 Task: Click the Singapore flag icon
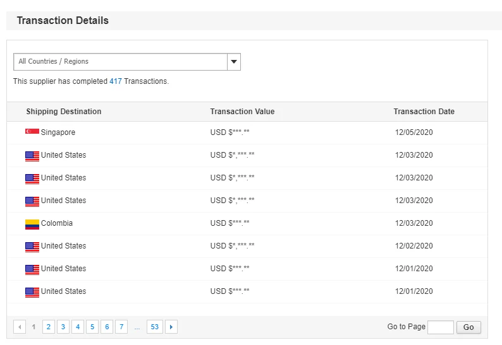coord(32,132)
